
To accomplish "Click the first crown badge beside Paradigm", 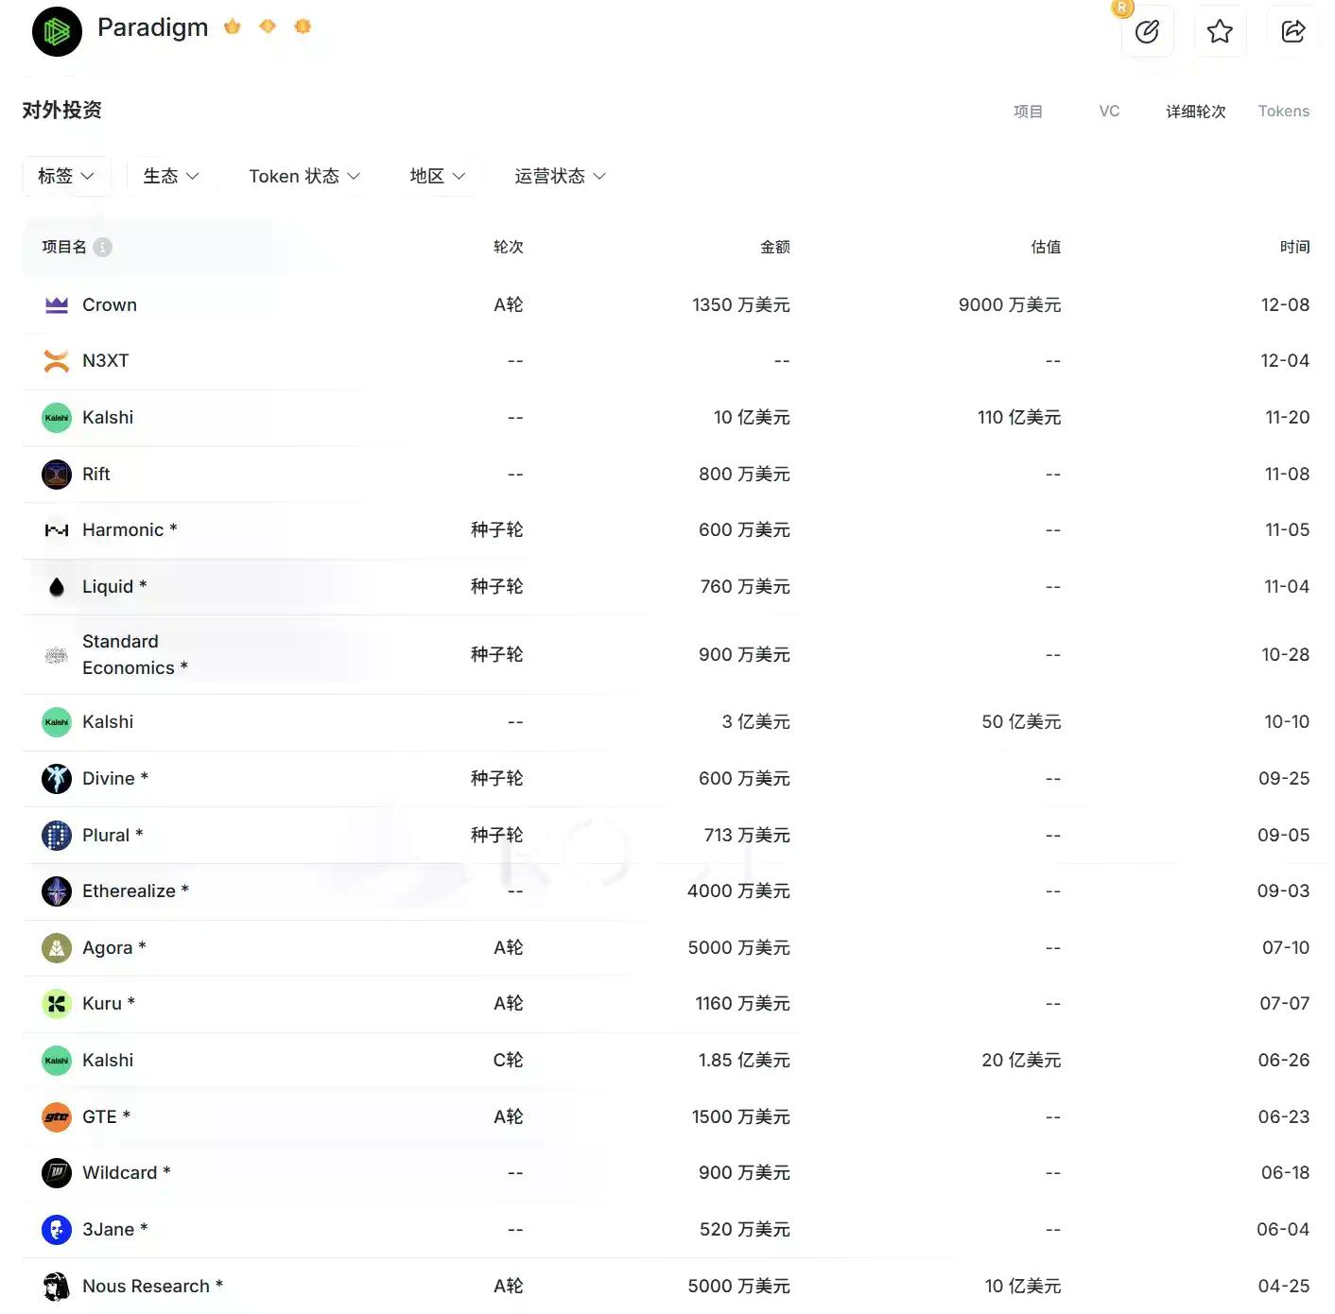I will 233,26.
